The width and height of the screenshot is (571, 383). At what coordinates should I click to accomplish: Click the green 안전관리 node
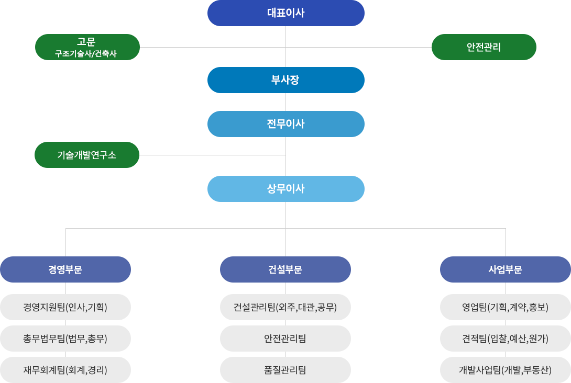(x=484, y=47)
